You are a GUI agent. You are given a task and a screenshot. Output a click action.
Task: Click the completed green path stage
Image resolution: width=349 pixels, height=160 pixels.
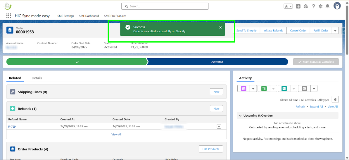[x=77, y=62]
